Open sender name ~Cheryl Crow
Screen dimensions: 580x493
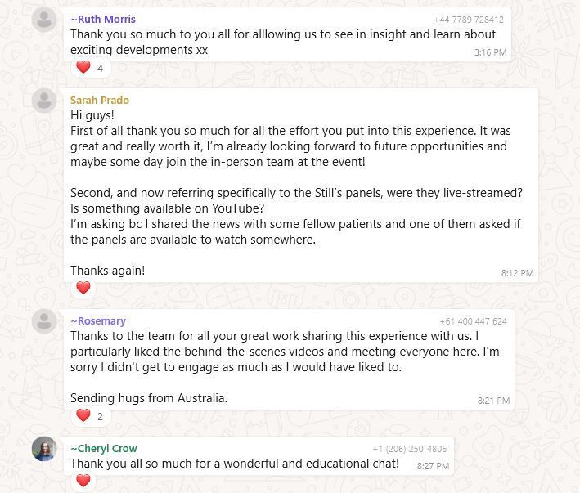tap(104, 449)
